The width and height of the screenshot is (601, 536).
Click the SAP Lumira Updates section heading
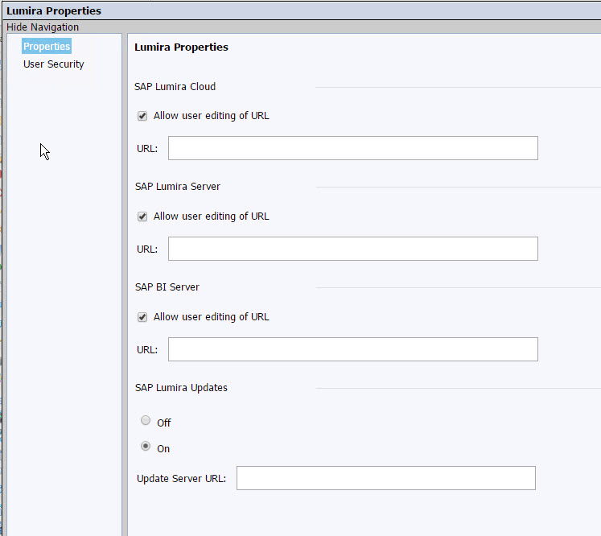coord(181,388)
